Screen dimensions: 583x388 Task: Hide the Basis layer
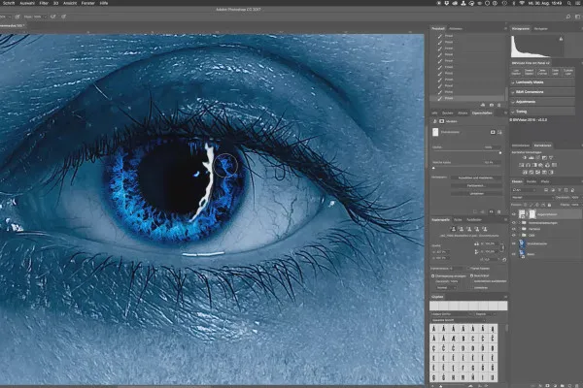pos(514,254)
